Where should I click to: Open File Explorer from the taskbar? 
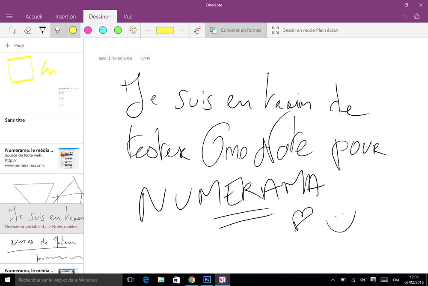[161, 280]
